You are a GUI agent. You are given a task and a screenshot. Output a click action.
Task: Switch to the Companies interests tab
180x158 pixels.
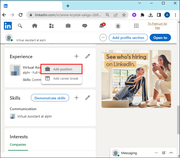click(x=18, y=144)
